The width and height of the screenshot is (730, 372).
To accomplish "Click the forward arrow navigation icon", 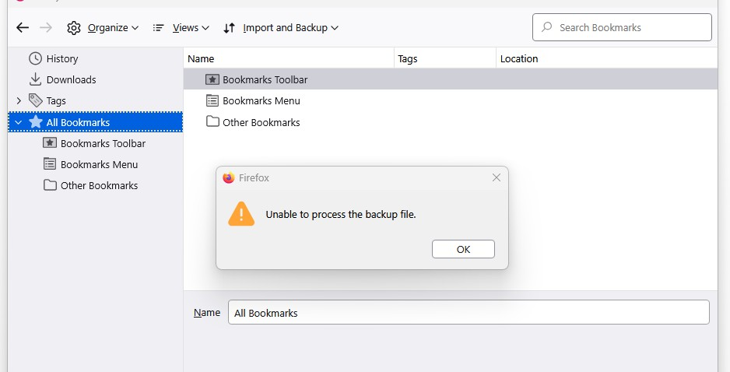I will tap(46, 28).
